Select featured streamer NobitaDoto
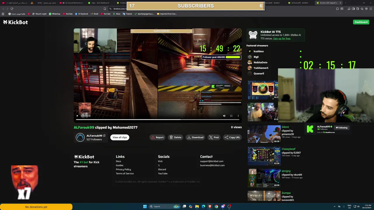This screenshot has height=210, width=374. [x=260, y=62]
